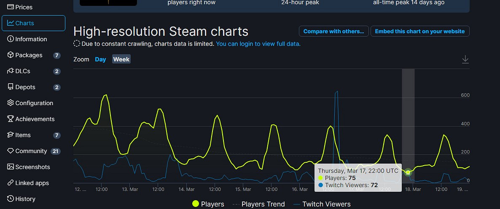This screenshot has height=209, width=500.
Task: Open the DLCs puzzle icon
Action: click(11, 71)
